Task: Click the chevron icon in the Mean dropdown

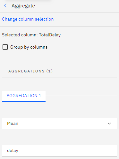Action: [109, 123]
